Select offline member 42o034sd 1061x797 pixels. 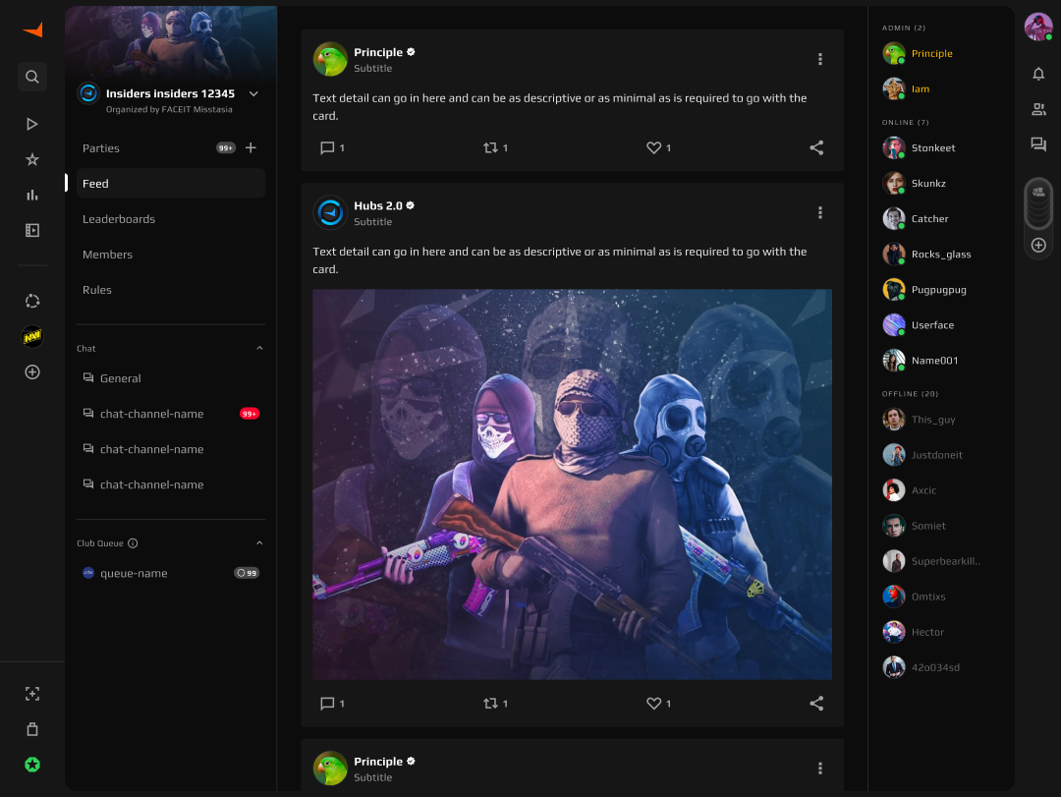pos(921,667)
